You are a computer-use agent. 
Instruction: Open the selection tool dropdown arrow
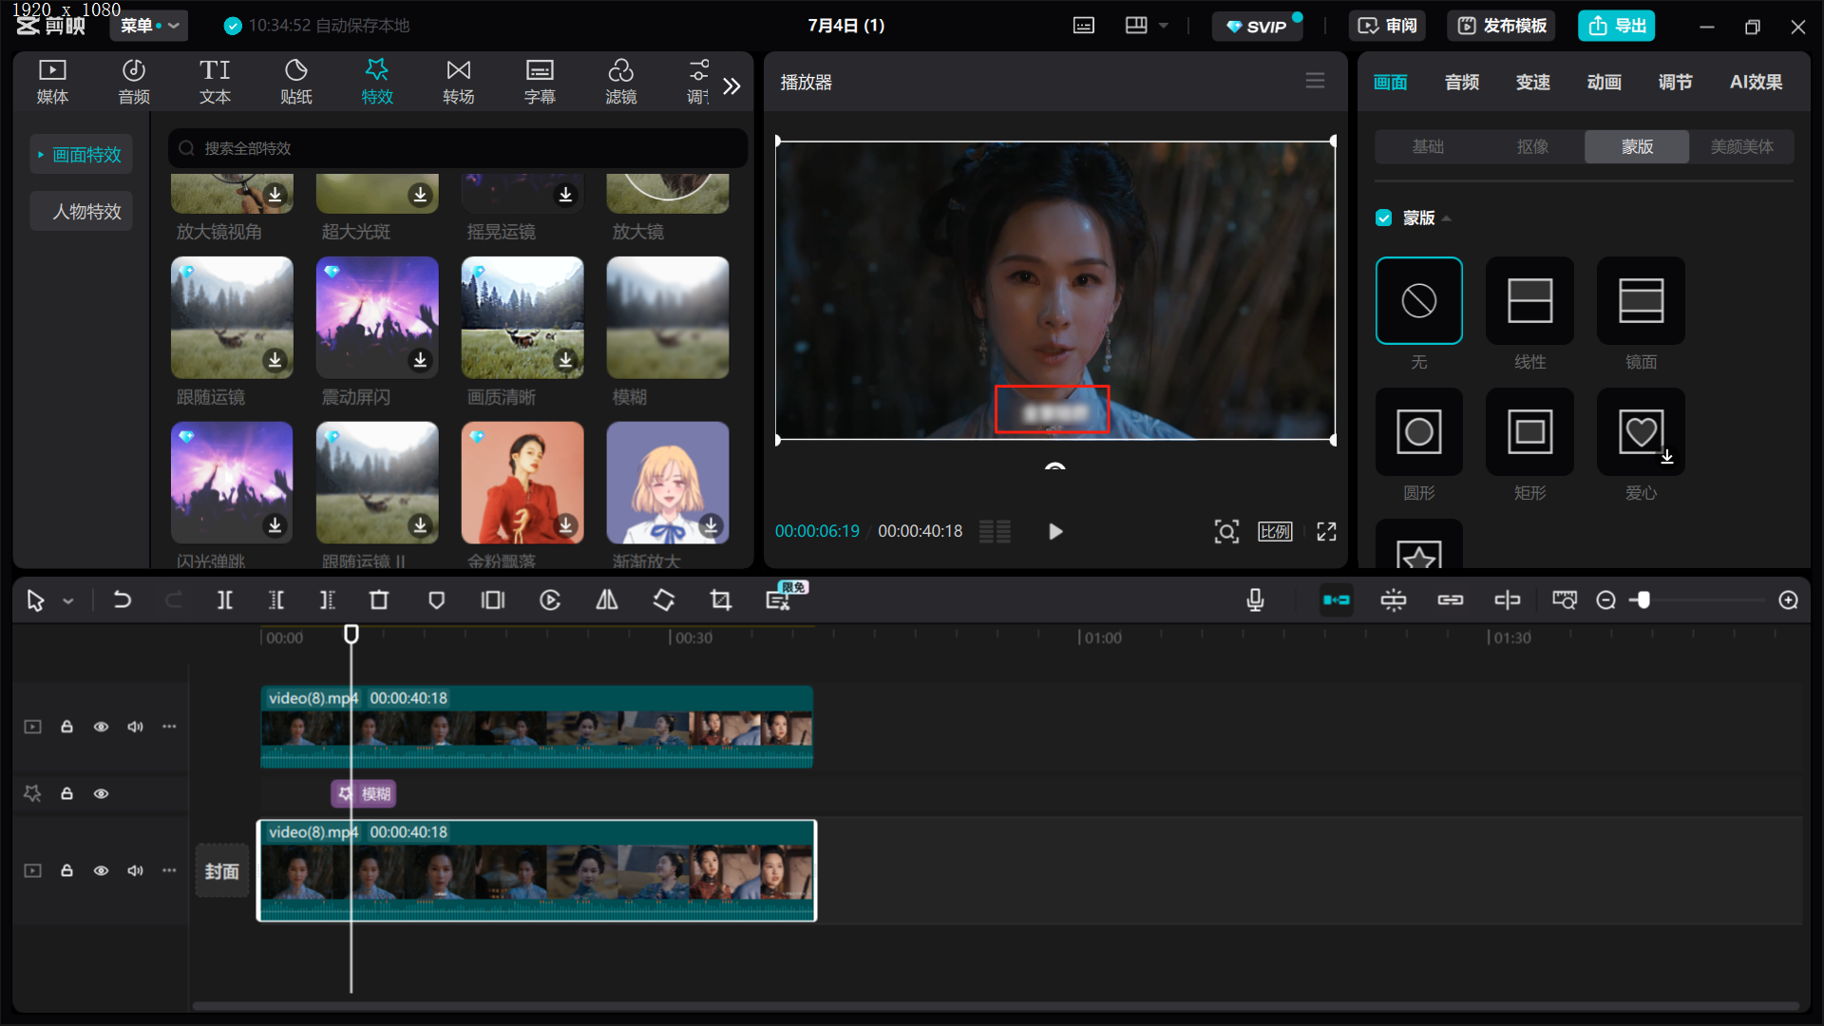point(68,601)
